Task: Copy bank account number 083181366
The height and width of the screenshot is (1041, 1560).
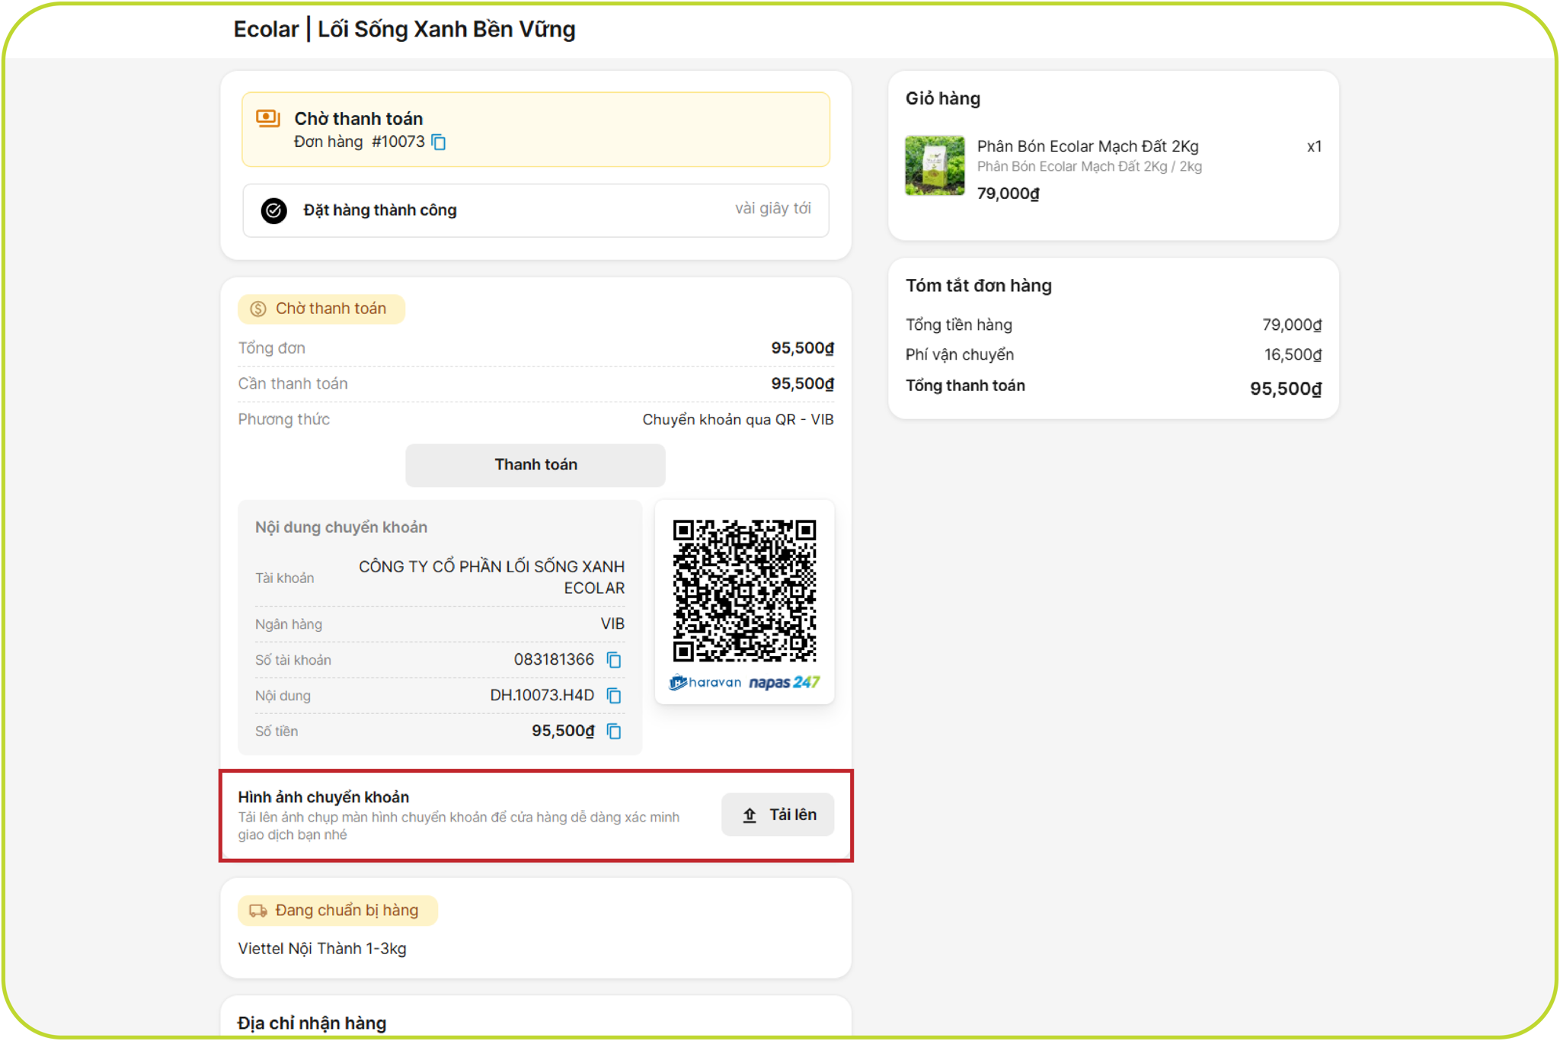Action: coord(614,660)
